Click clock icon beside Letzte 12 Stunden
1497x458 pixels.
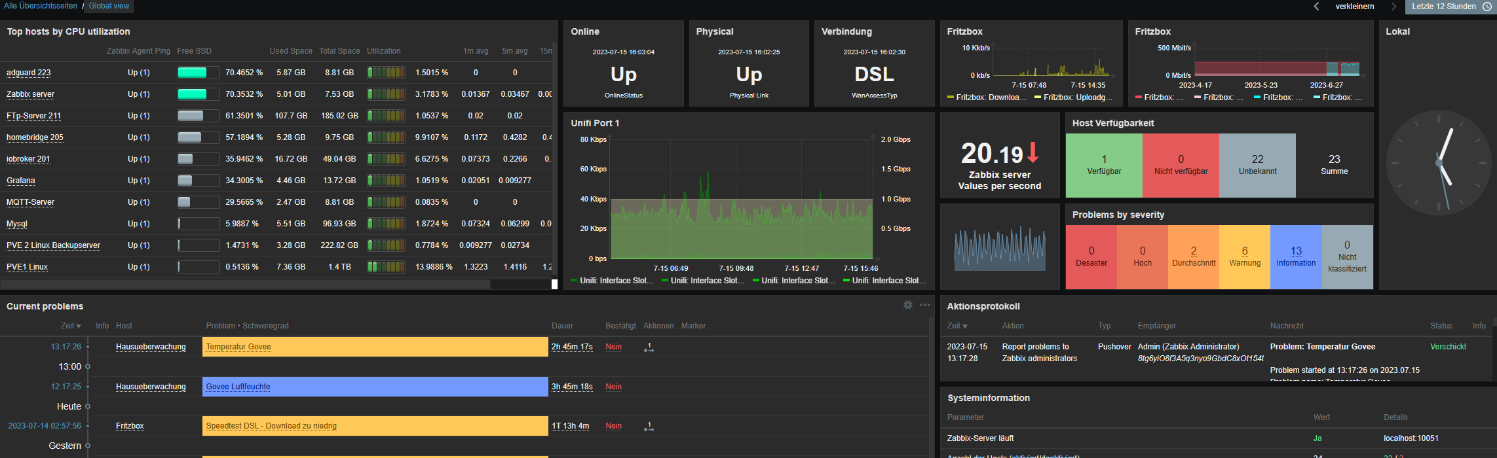[1487, 7]
